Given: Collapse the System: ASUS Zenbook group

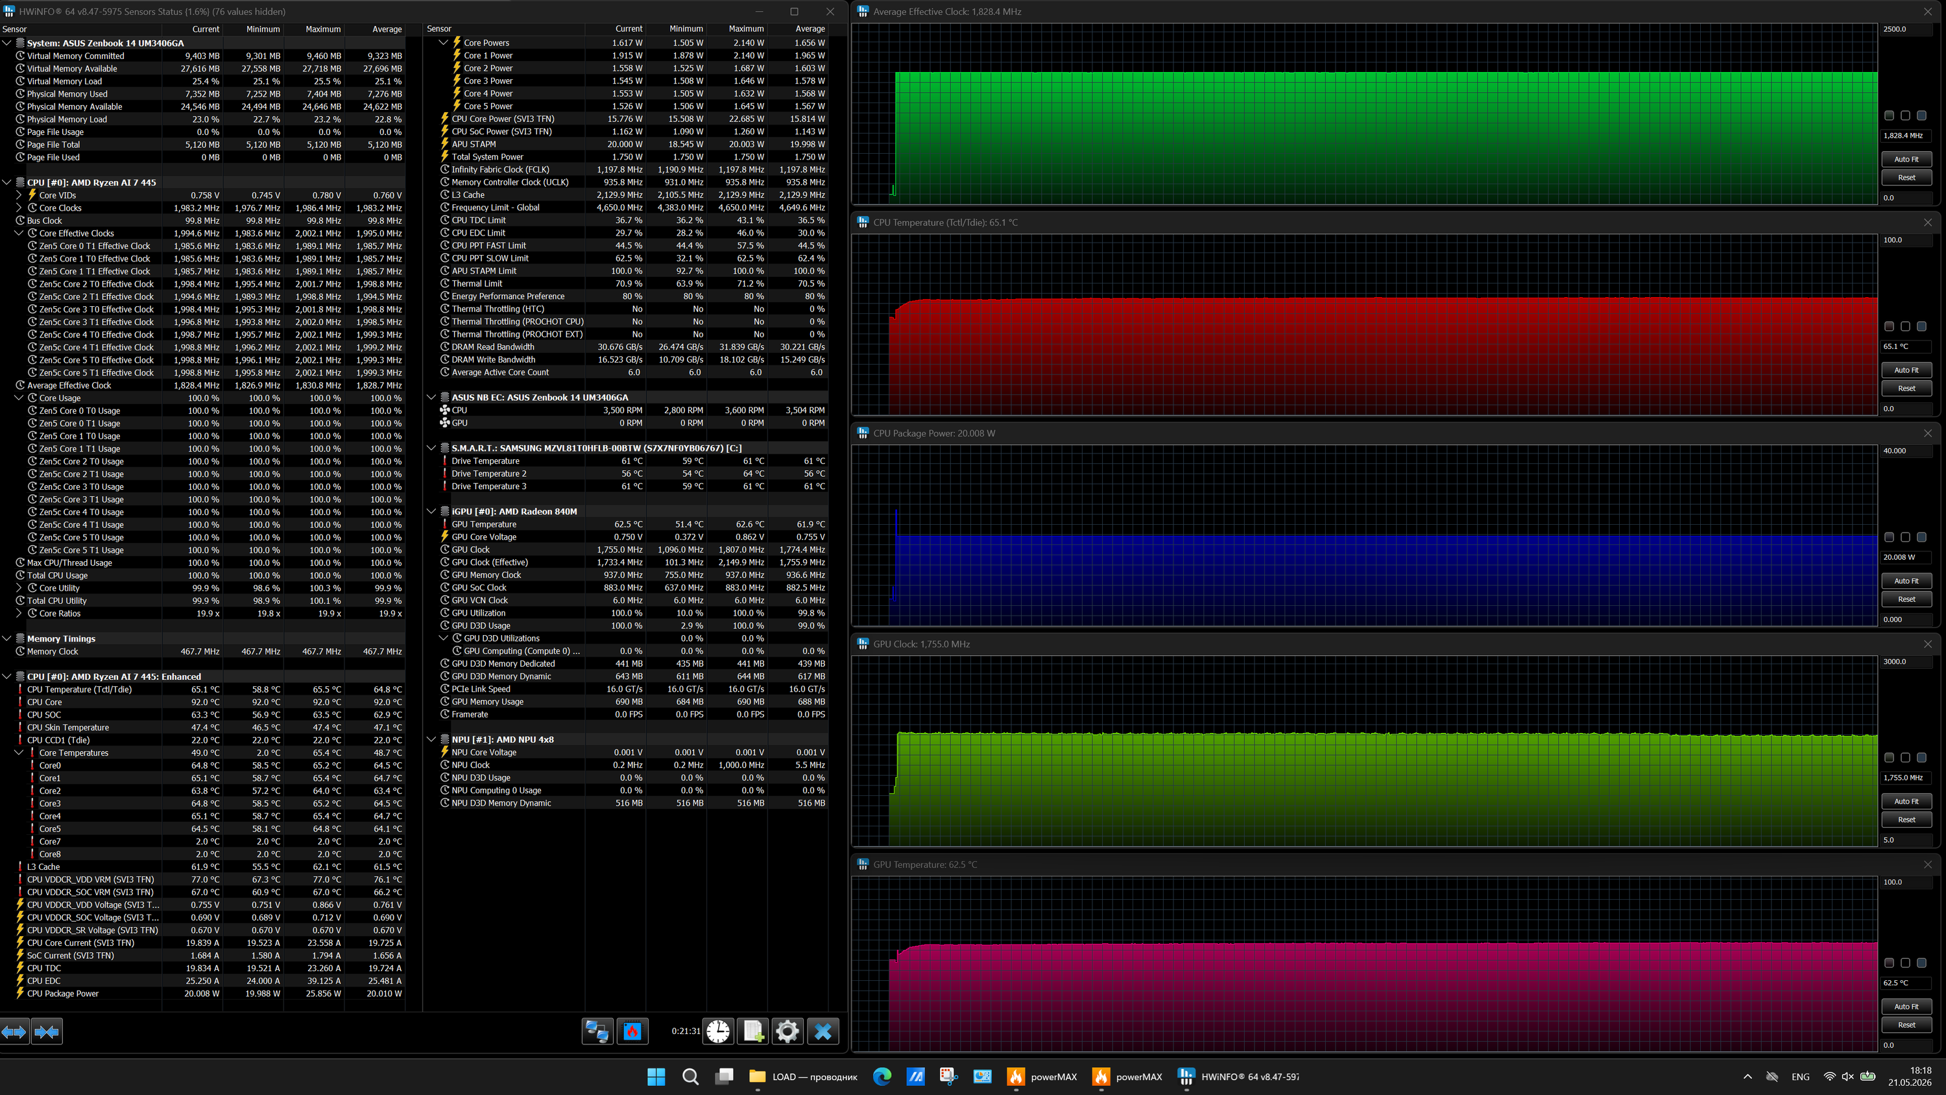Looking at the screenshot, I should [x=6, y=43].
